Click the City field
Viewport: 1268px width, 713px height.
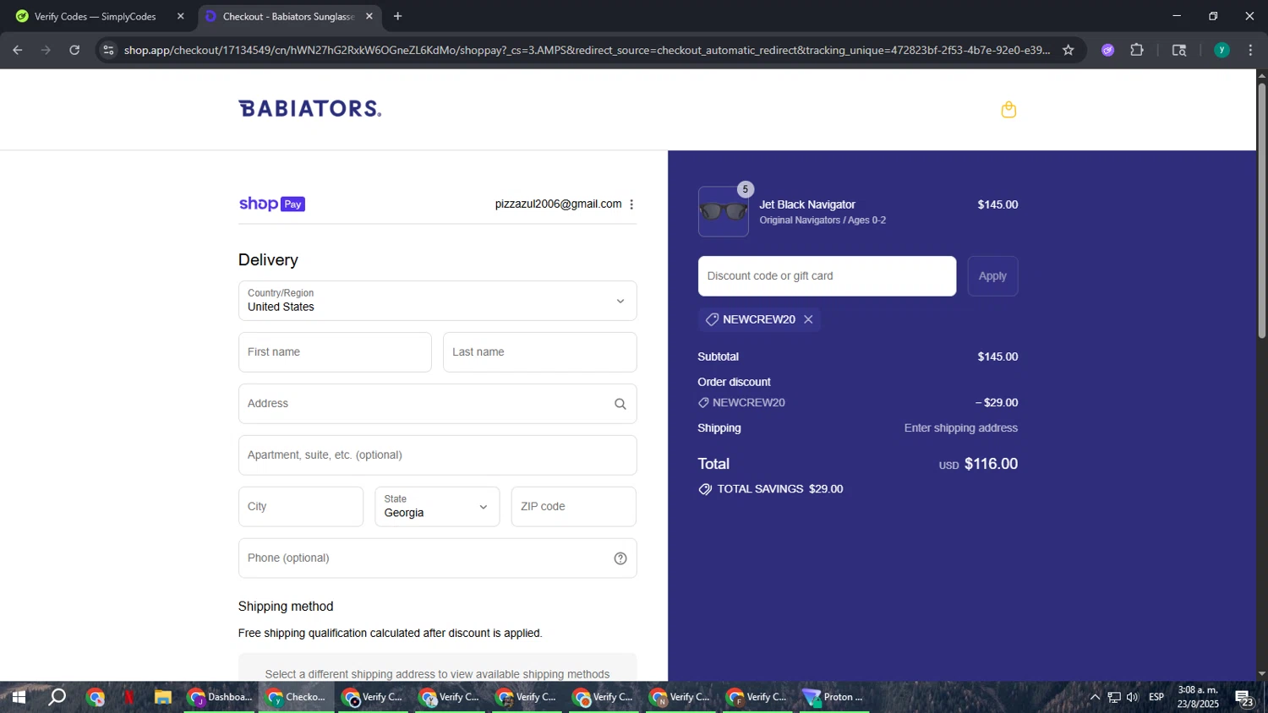[x=301, y=507]
